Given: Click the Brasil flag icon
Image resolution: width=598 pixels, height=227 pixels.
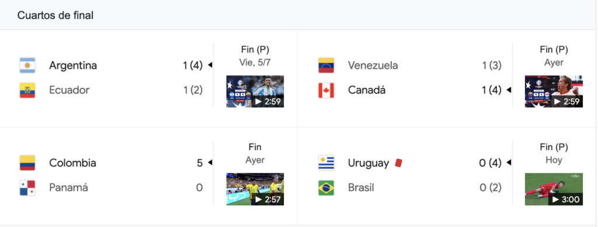Looking at the screenshot, I should [x=326, y=188].
